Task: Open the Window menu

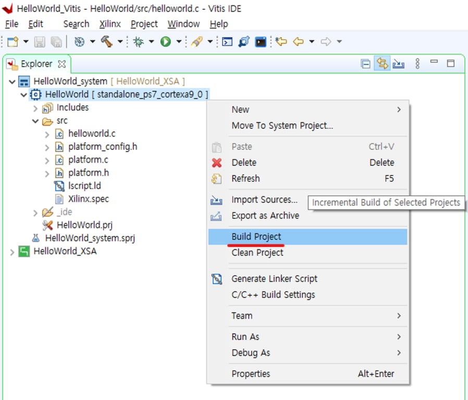Action: [x=183, y=24]
